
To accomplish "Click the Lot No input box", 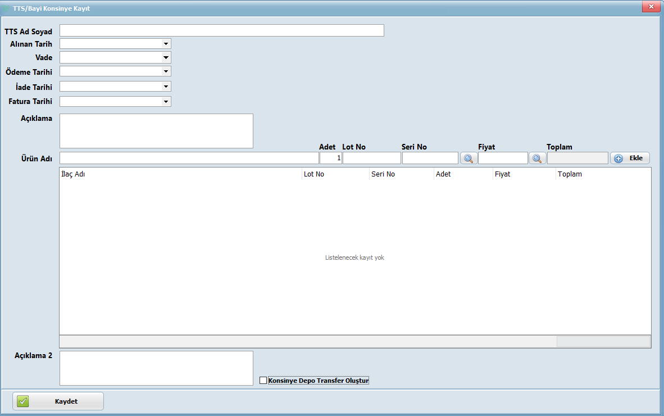I will [371, 159].
